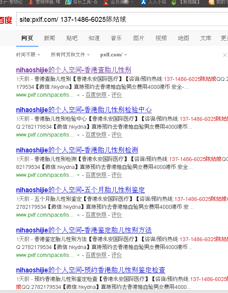Open the 知道 tab
This screenshot has height=293, width=228.
94,38
